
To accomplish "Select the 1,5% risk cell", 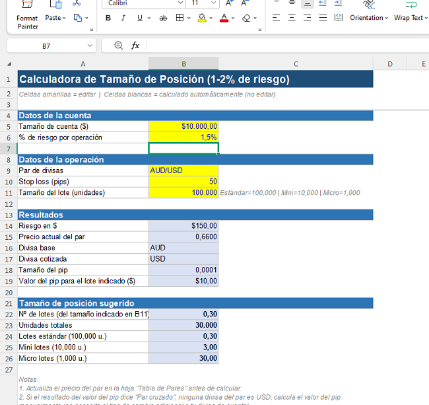I will pyautogui.click(x=183, y=137).
